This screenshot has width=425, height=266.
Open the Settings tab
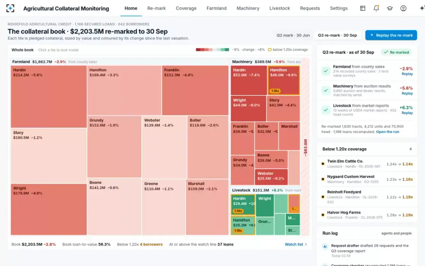[x=339, y=8]
